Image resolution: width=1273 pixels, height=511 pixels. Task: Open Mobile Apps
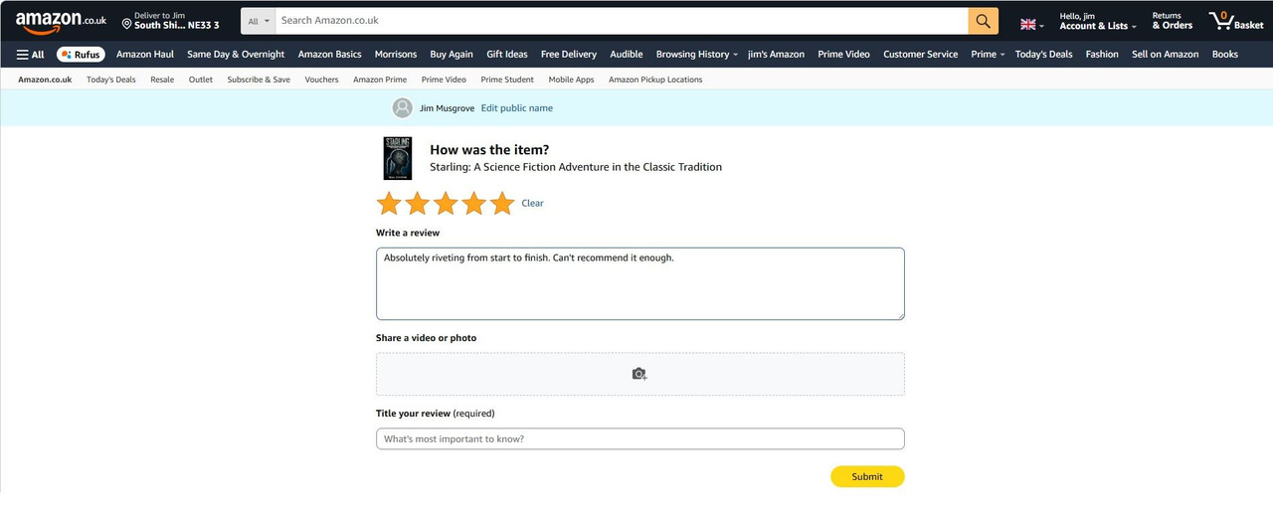(x=572, y=80)
